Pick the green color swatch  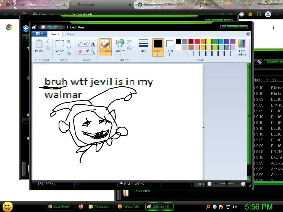pos(215,41)
